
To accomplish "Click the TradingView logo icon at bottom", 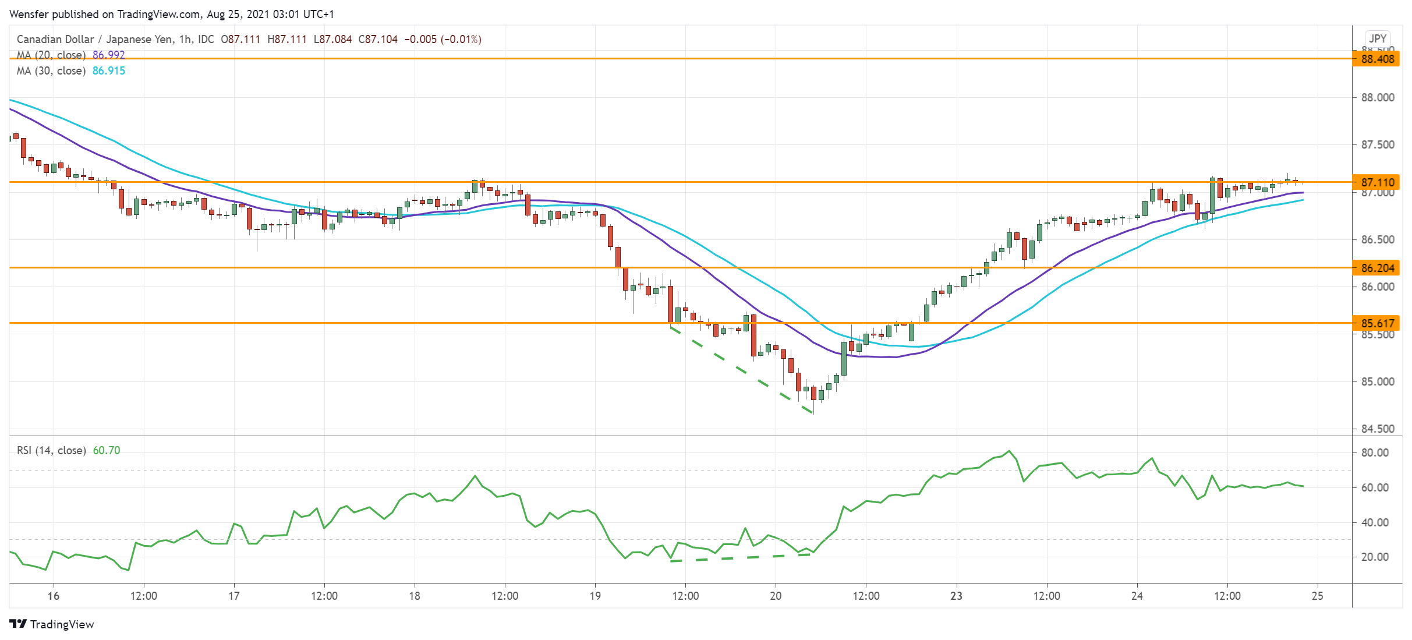I will tap(18, 624).
